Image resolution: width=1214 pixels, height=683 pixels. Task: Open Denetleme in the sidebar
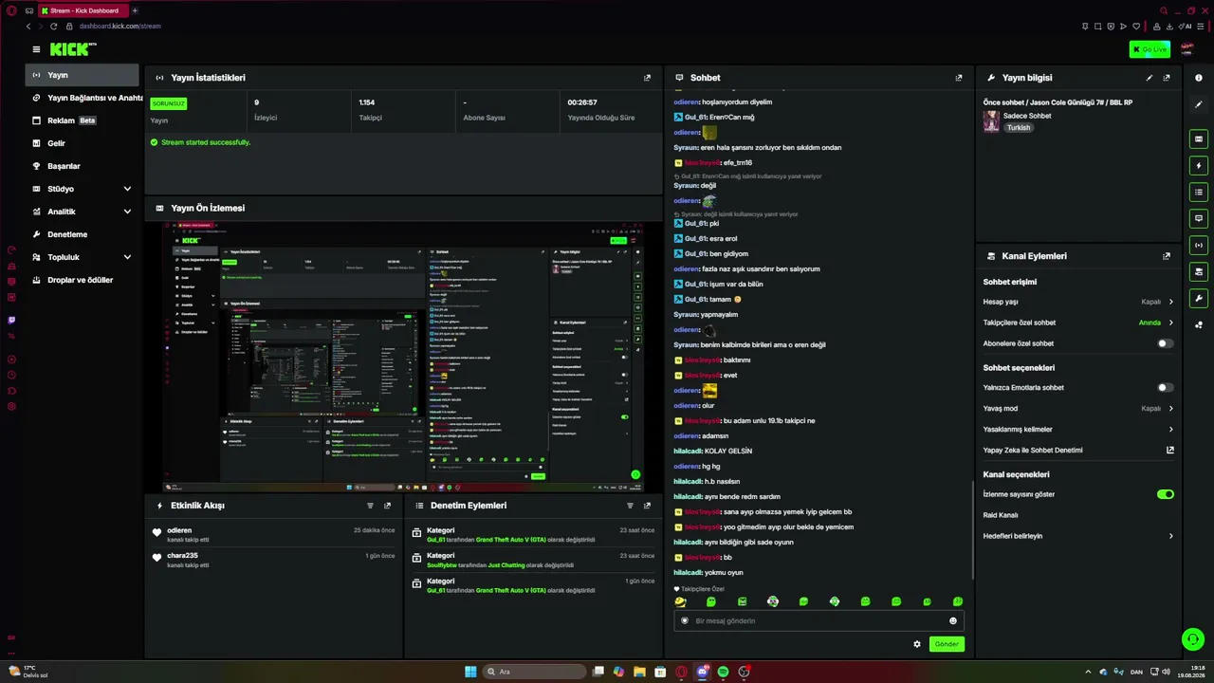(82, 234)
